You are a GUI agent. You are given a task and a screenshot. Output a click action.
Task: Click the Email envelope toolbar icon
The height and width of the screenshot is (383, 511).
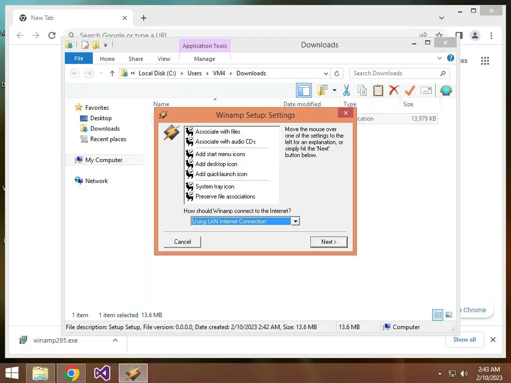426,90
